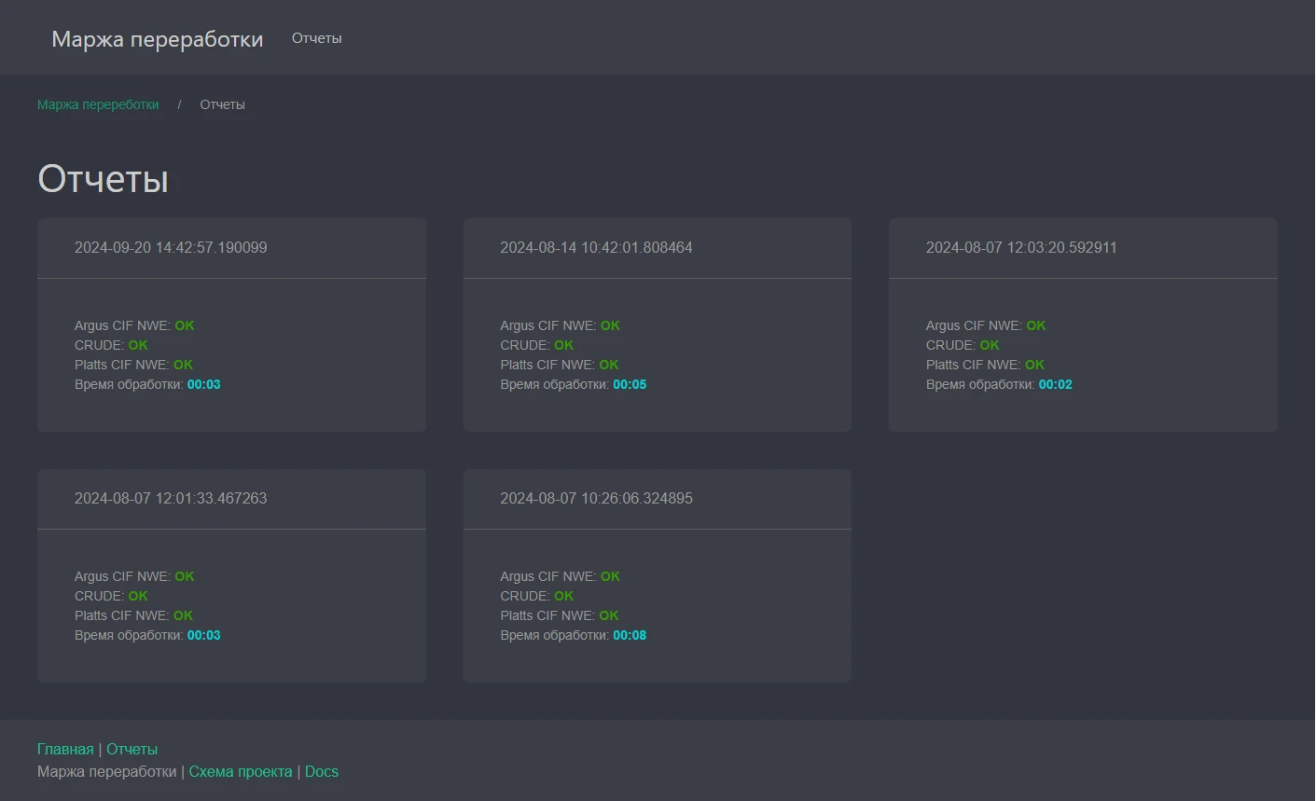Click the «Отчеты» footer link

click(132, 750)
